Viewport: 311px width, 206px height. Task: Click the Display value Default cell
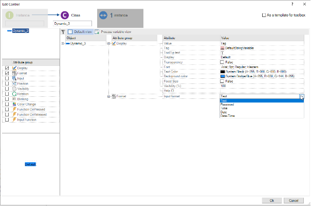(x=262, y=57)
